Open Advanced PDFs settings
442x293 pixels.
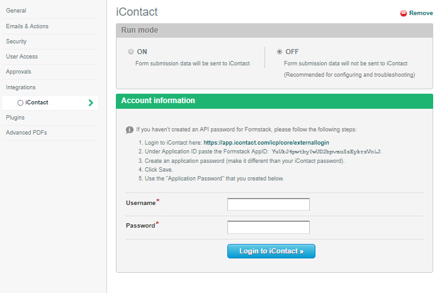click(x=26, y=133)
